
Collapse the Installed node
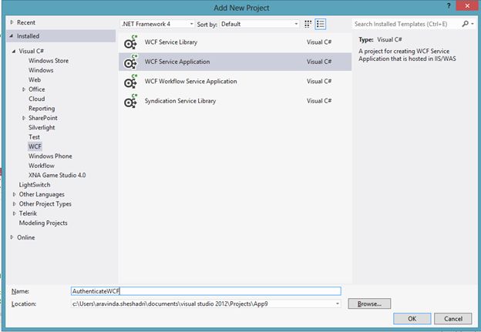click(x=12, y=36)
